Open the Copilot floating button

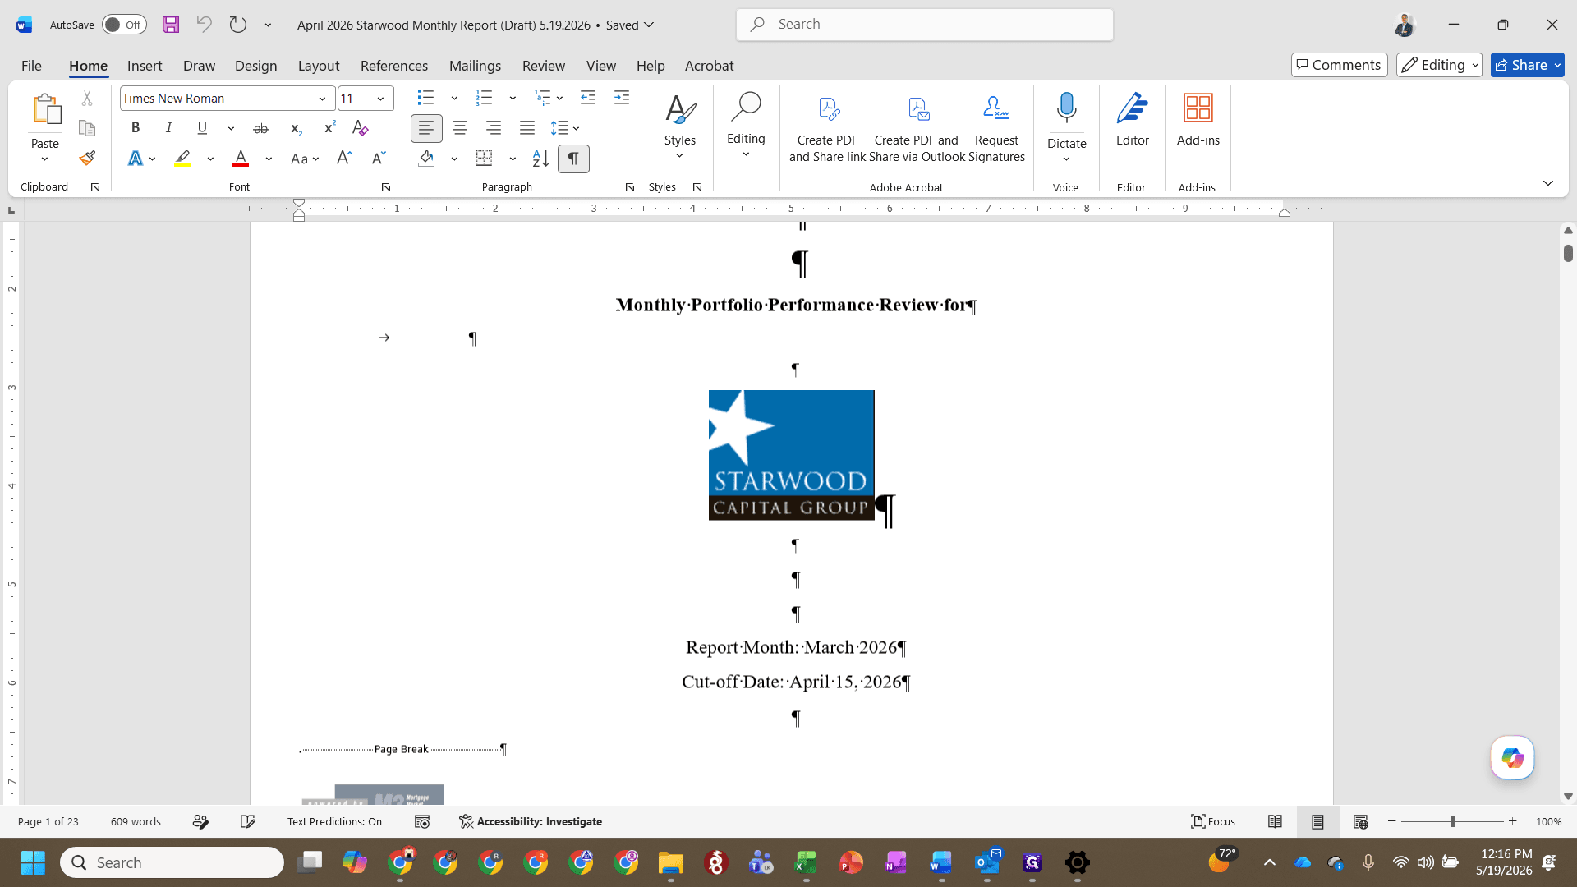[x=1512, y=757]
